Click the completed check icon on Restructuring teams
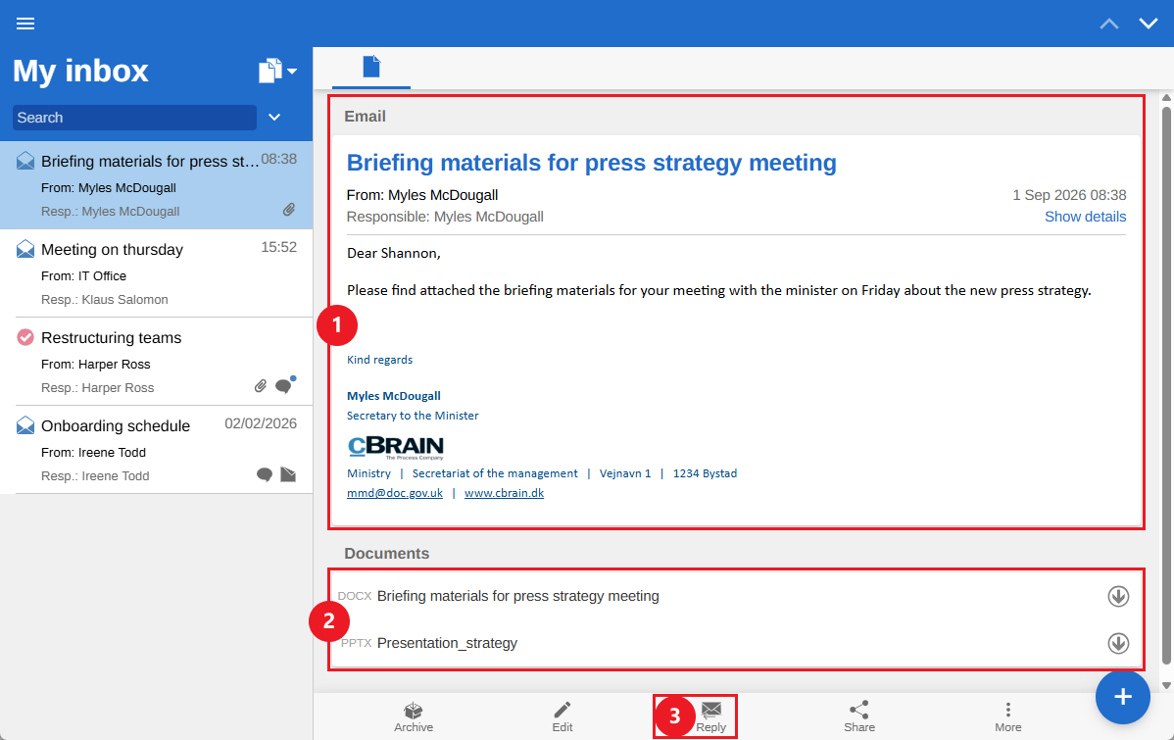This screenshot has height=740, width=1174. (25, 337)
